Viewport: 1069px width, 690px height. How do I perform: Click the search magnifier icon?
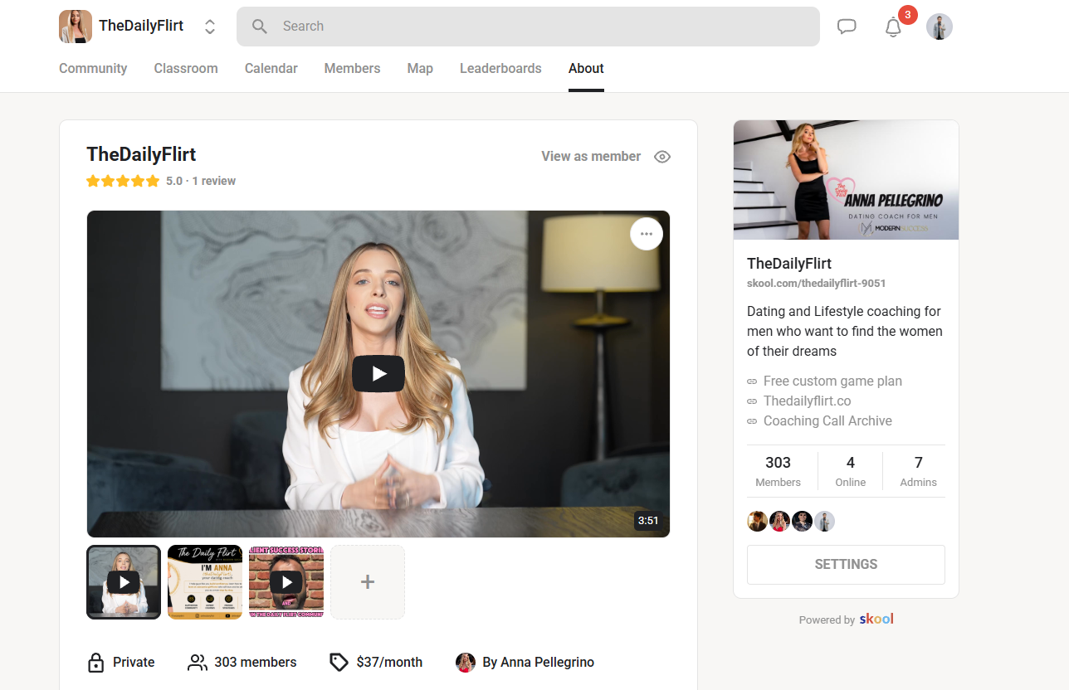tap(260, 27)
